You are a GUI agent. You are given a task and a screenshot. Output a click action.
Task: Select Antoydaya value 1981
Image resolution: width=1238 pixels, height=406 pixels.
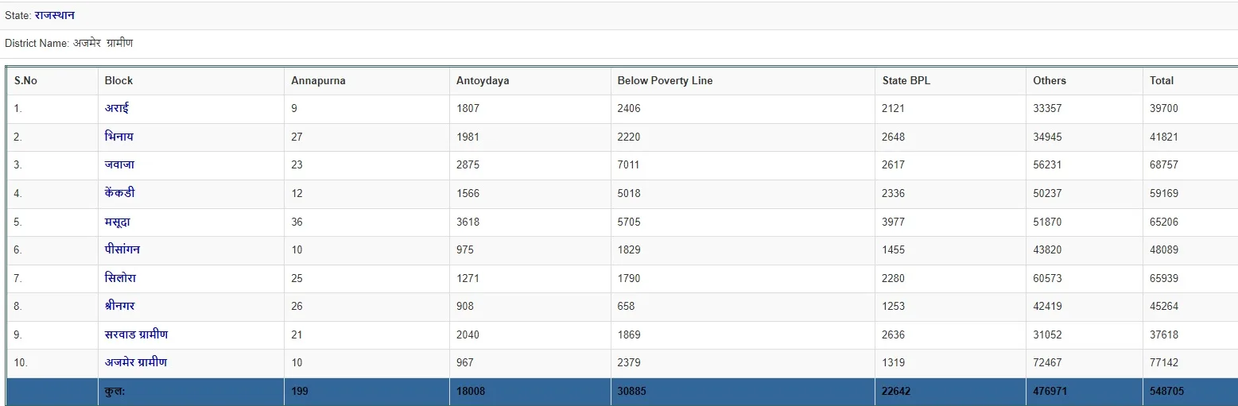point(468,137)
